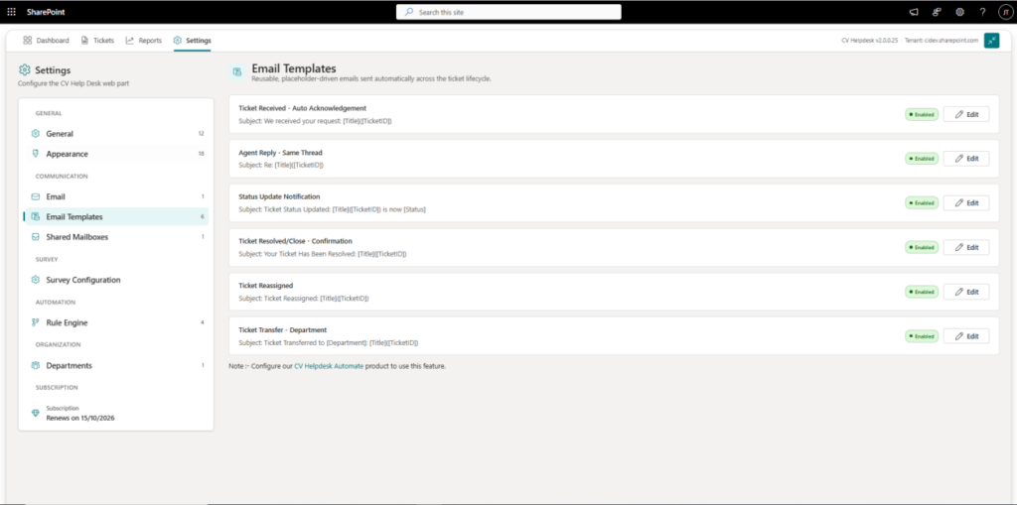Screen dimensions: 1017x505
Task: Open Departments section
Action: point(117,366)
